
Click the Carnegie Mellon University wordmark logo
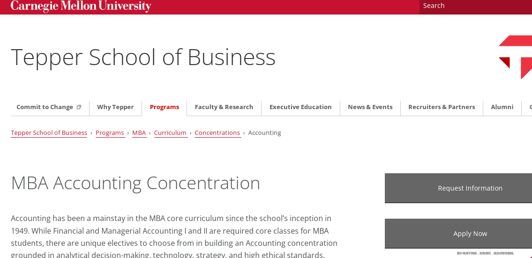81,6
